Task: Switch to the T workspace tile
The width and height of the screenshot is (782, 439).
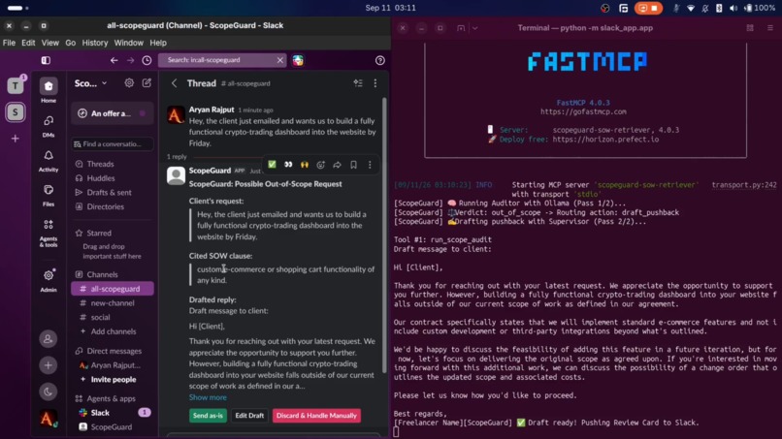Action: [x=16, y=85]
